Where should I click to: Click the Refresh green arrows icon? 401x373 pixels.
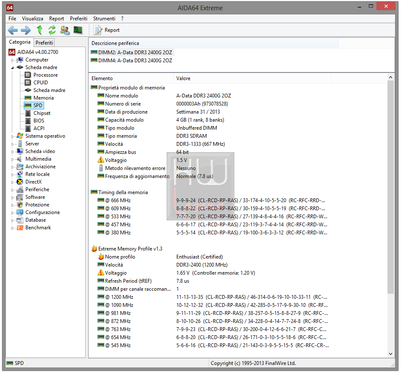[52, 30]
